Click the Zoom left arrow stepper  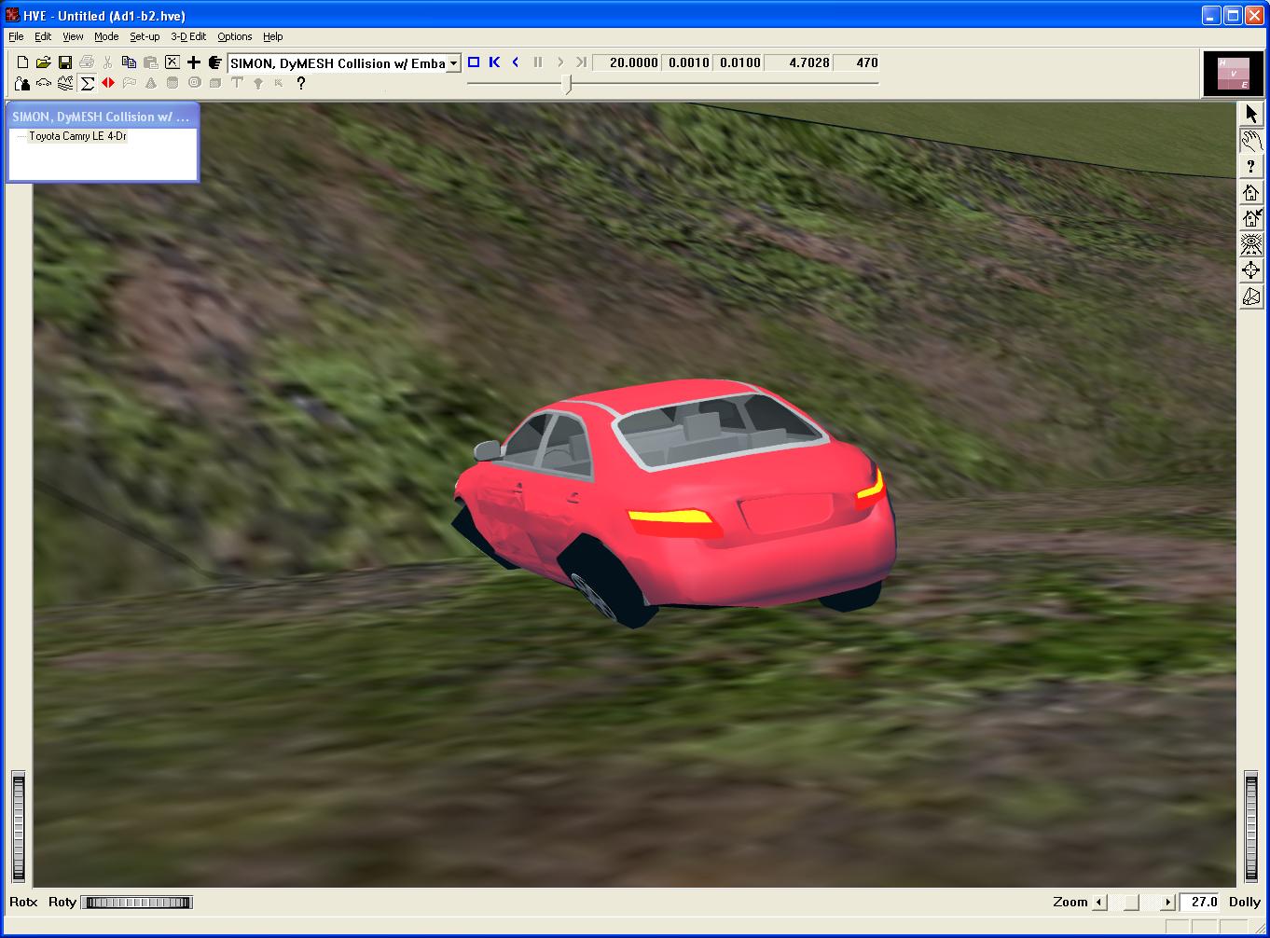coord(1099,902)
